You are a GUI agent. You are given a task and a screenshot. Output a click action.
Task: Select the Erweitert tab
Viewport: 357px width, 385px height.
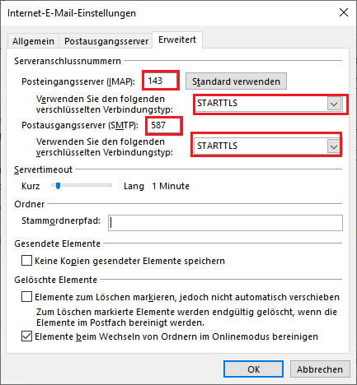tap(177, 39)
